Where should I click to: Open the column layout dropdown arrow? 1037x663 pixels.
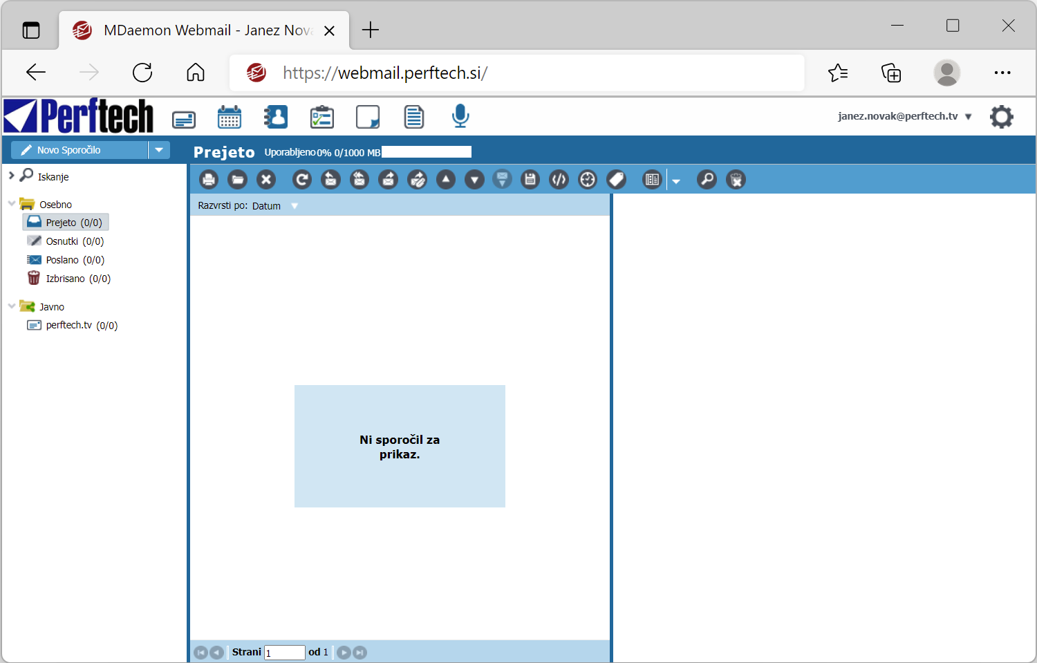click(676, 181)
